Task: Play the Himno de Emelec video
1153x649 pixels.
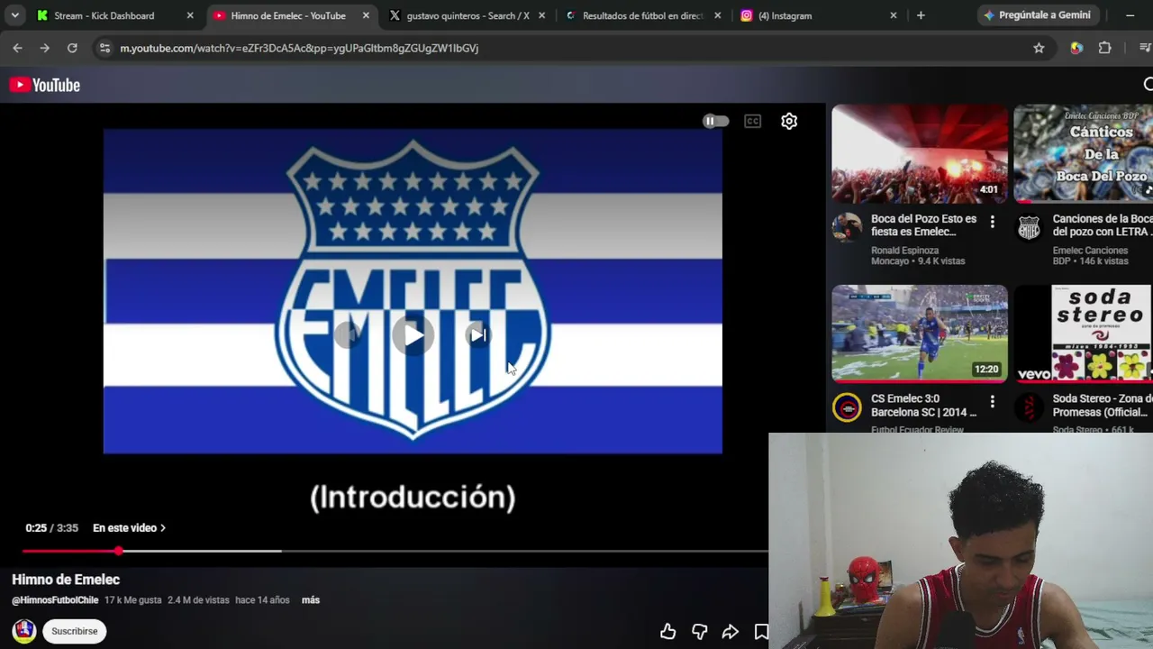Action: pos(413,335)
